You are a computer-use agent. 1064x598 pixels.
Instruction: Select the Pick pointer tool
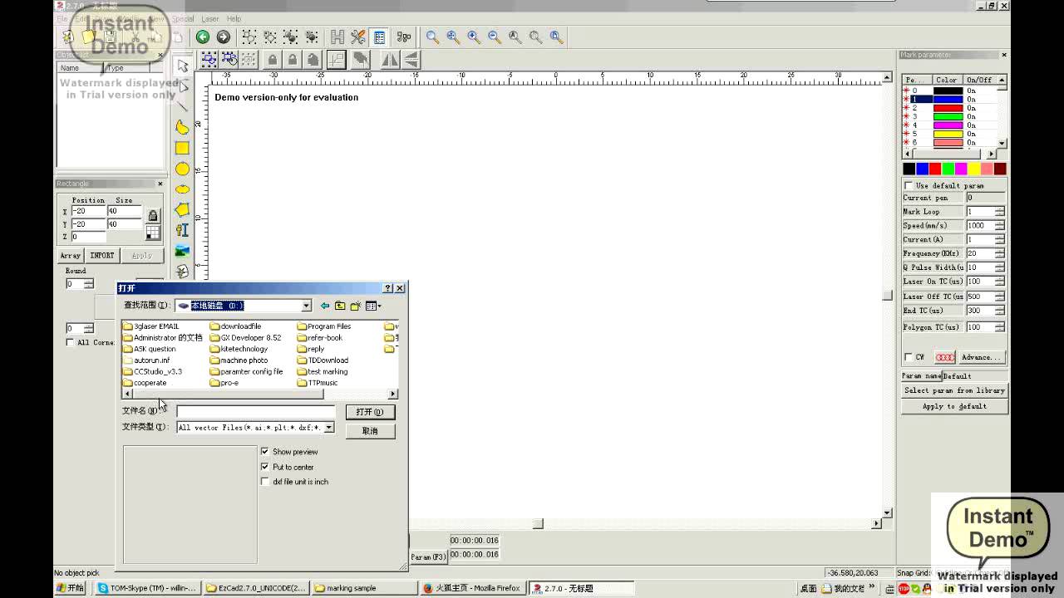[x=183, y=66]
